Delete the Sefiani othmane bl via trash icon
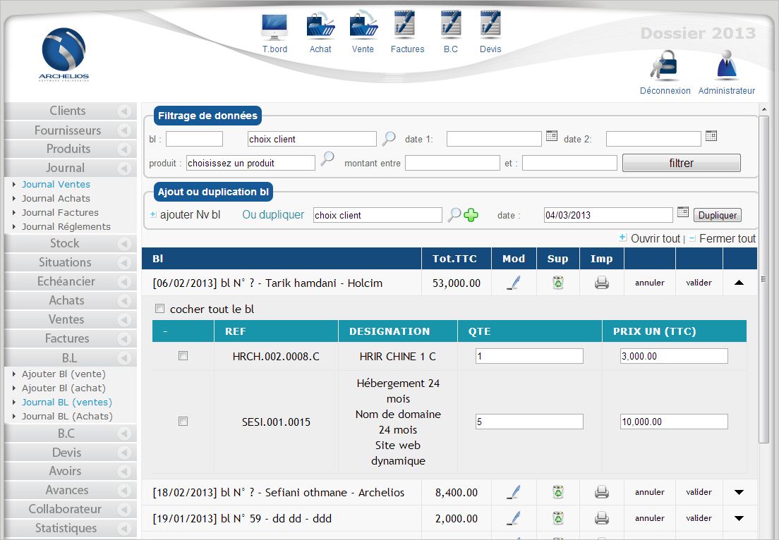This screenshot has width=779, height=540. 557,492
